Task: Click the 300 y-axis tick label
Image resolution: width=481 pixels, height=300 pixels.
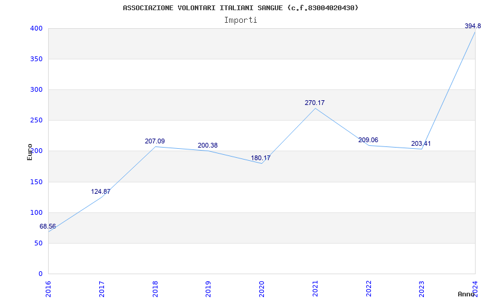Action: 36,89
